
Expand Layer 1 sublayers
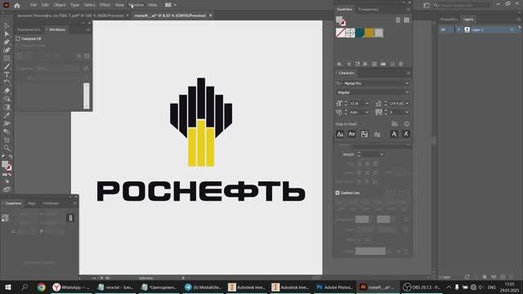458,29
